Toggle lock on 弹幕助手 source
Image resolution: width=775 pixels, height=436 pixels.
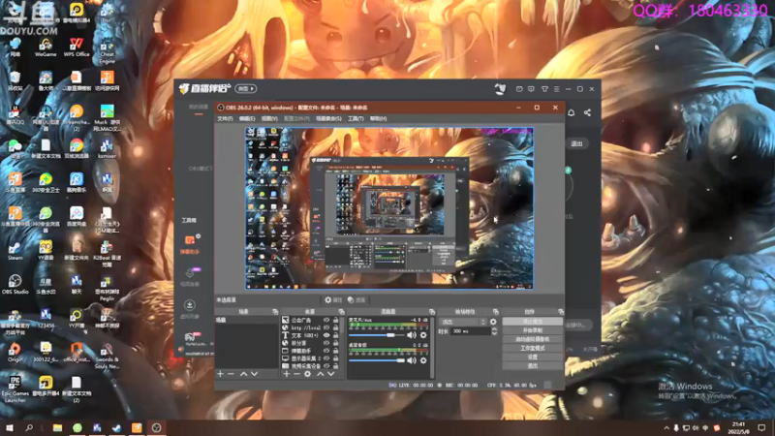click(x=335, y=351)
